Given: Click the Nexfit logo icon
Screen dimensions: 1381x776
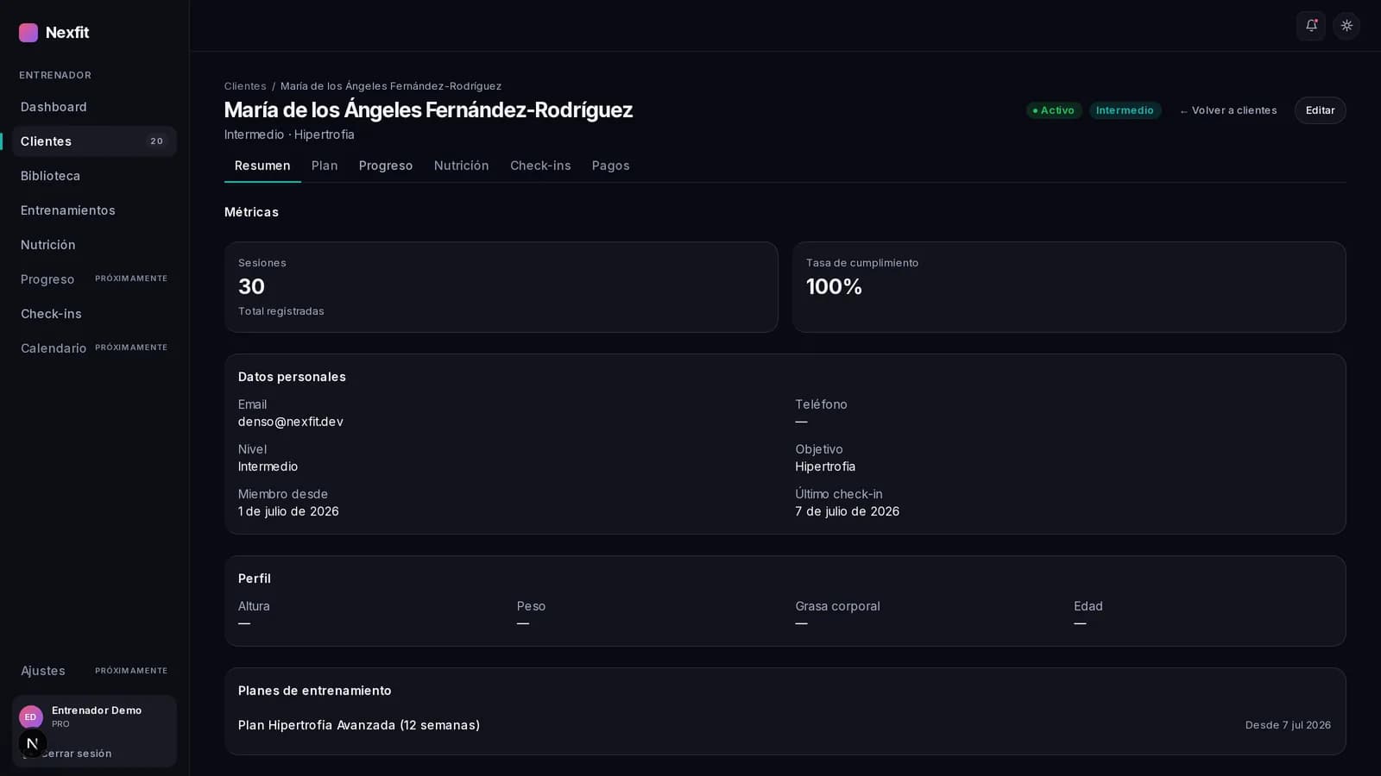Looking at the screenshot, I should 28,33.
